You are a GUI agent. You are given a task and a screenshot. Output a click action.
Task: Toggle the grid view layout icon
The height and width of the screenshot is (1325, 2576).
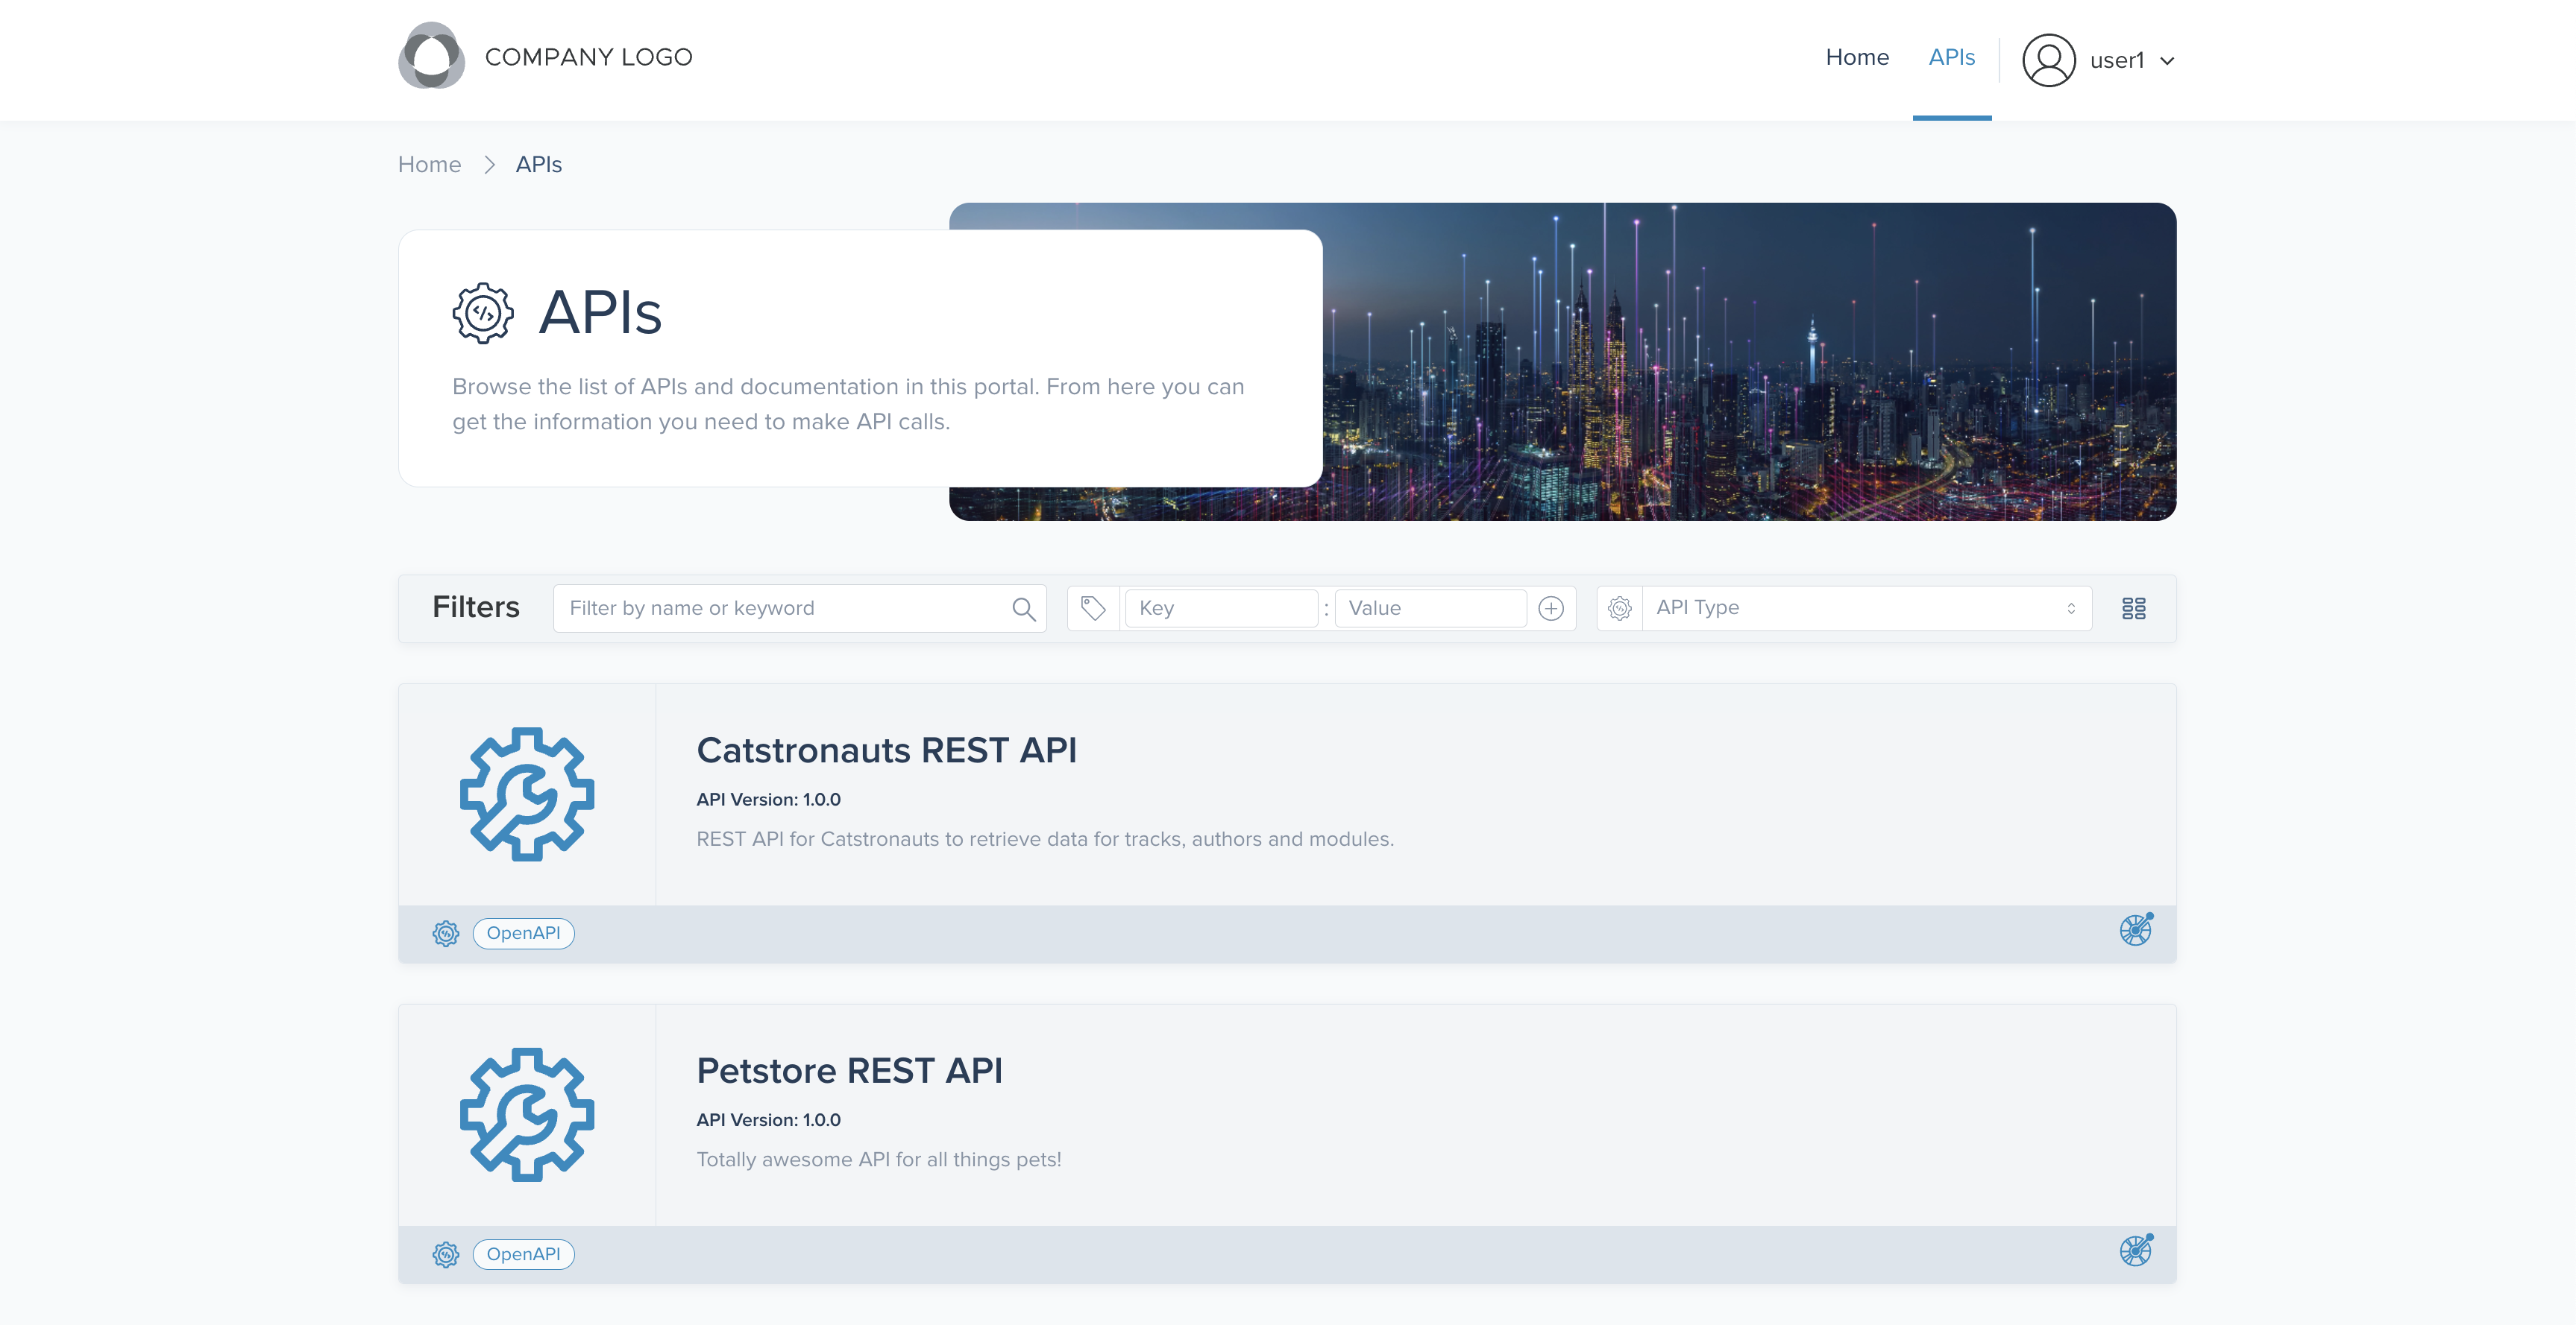point(2135,607)
